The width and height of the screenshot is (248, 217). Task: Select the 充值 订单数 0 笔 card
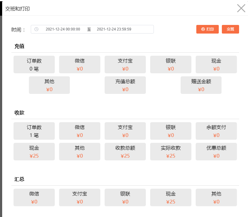point(34,64)
